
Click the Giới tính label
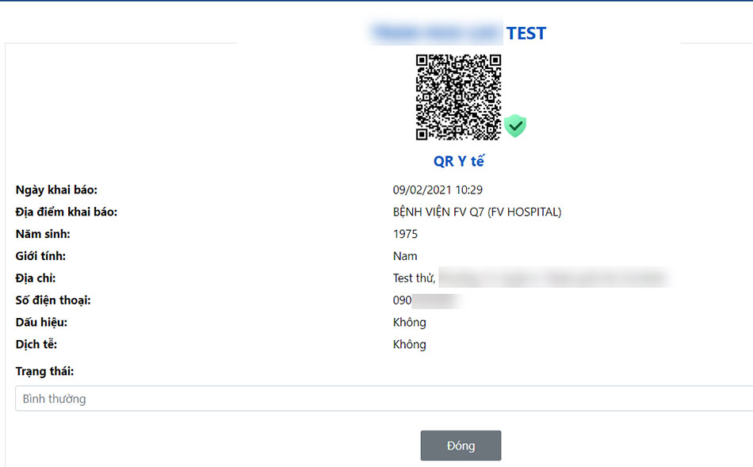click(x=40, y=256)
